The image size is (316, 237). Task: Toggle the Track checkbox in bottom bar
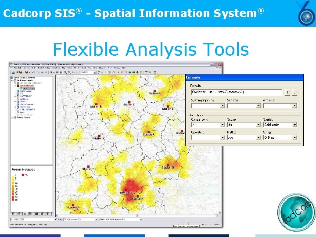pyautogui.click(x=56, y=219)
